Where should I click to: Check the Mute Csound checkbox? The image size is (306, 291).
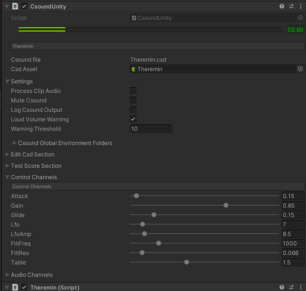click(x=133, y=100)
